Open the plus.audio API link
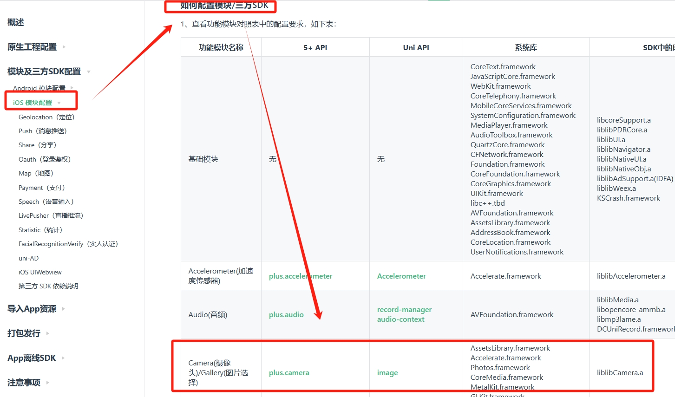 point(286,314)
